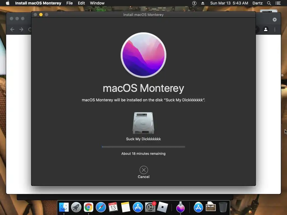
Task: Open the Edit menu
Action: click(x=81, y=3)
